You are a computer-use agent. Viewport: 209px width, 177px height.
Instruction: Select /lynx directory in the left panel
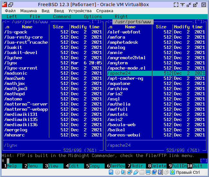click(53, 63)
